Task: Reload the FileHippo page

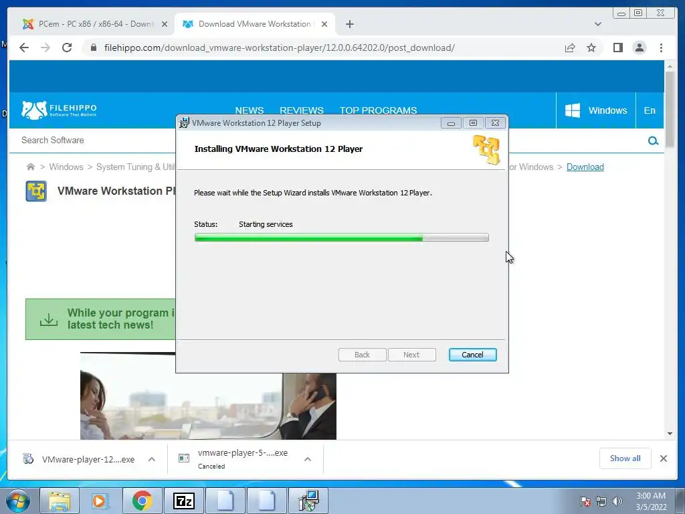Action: click(67, 48)
